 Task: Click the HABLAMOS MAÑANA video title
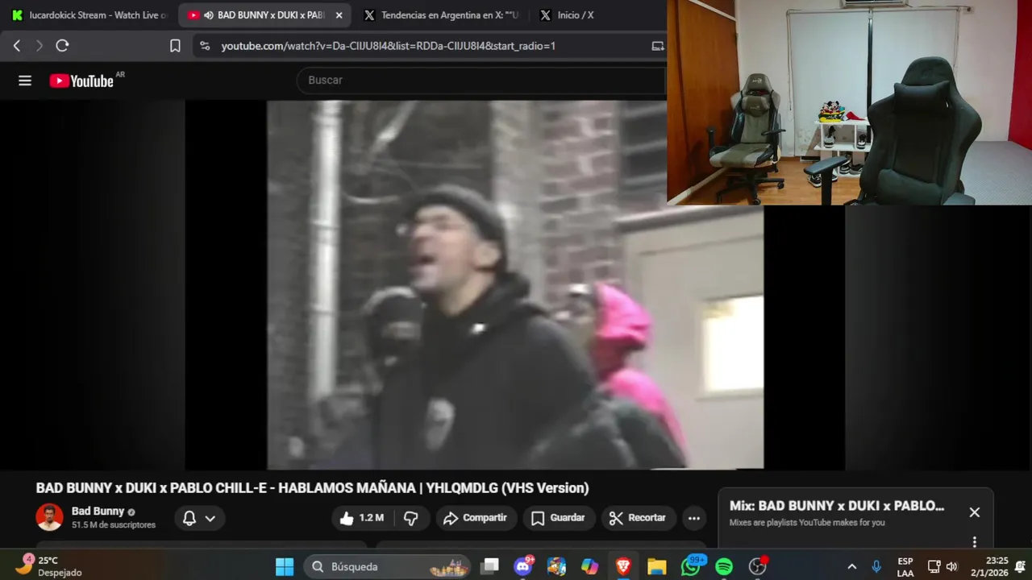click(312, 488)
